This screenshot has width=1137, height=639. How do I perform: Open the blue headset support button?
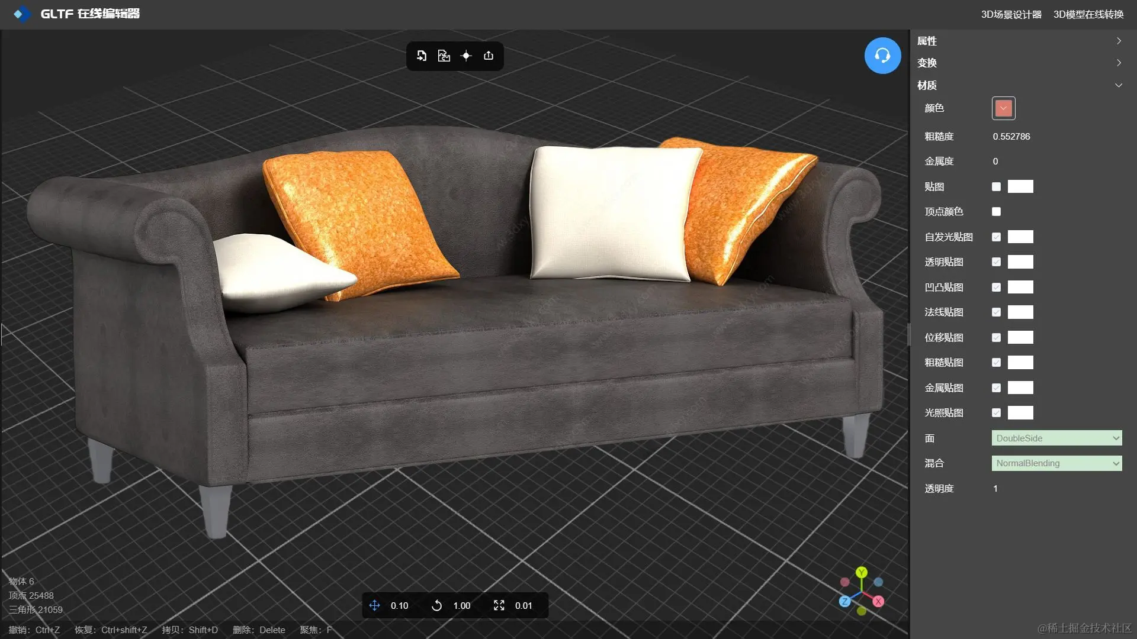tap(882, 56)
